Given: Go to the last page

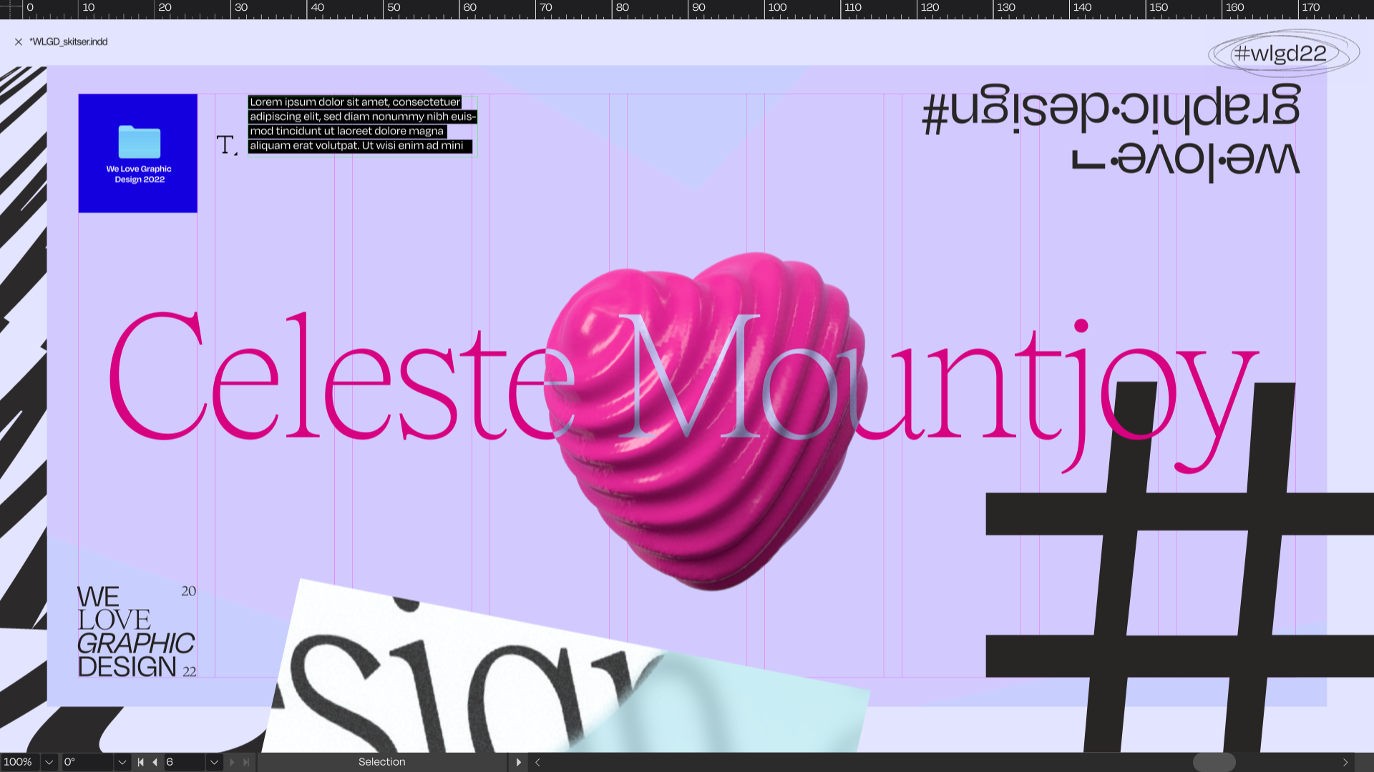Looking at the screenshot, I should coord(246,762).
